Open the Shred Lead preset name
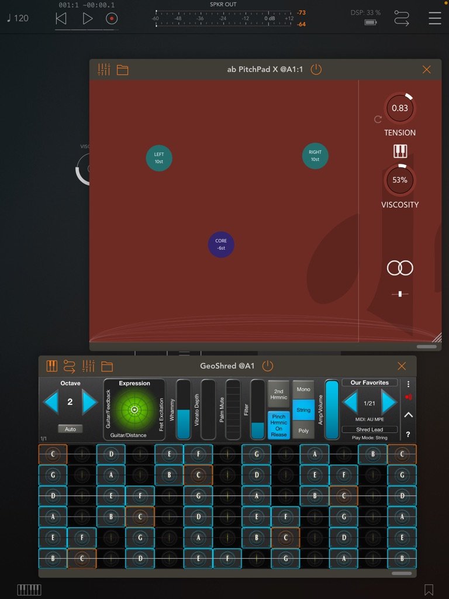 [x=369, y=429]
